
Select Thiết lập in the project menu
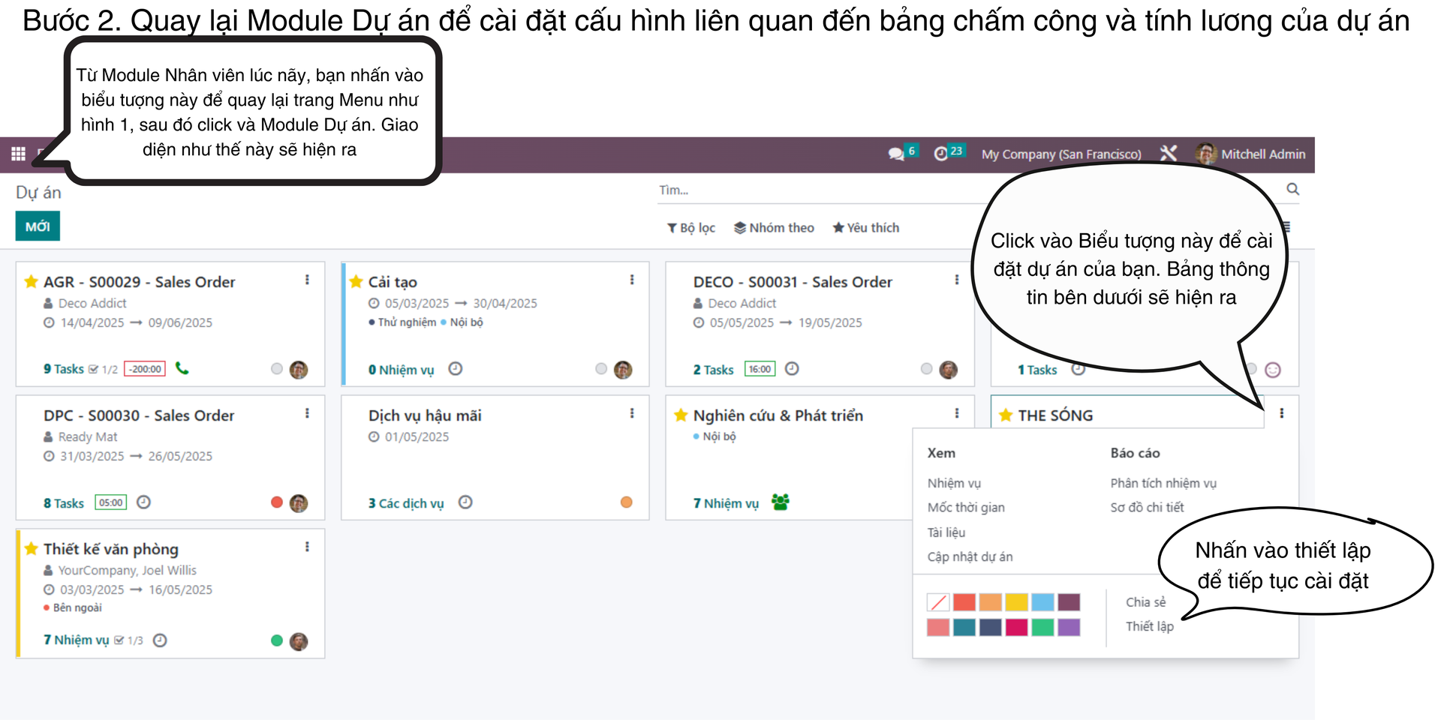[x=1149, y=626]
